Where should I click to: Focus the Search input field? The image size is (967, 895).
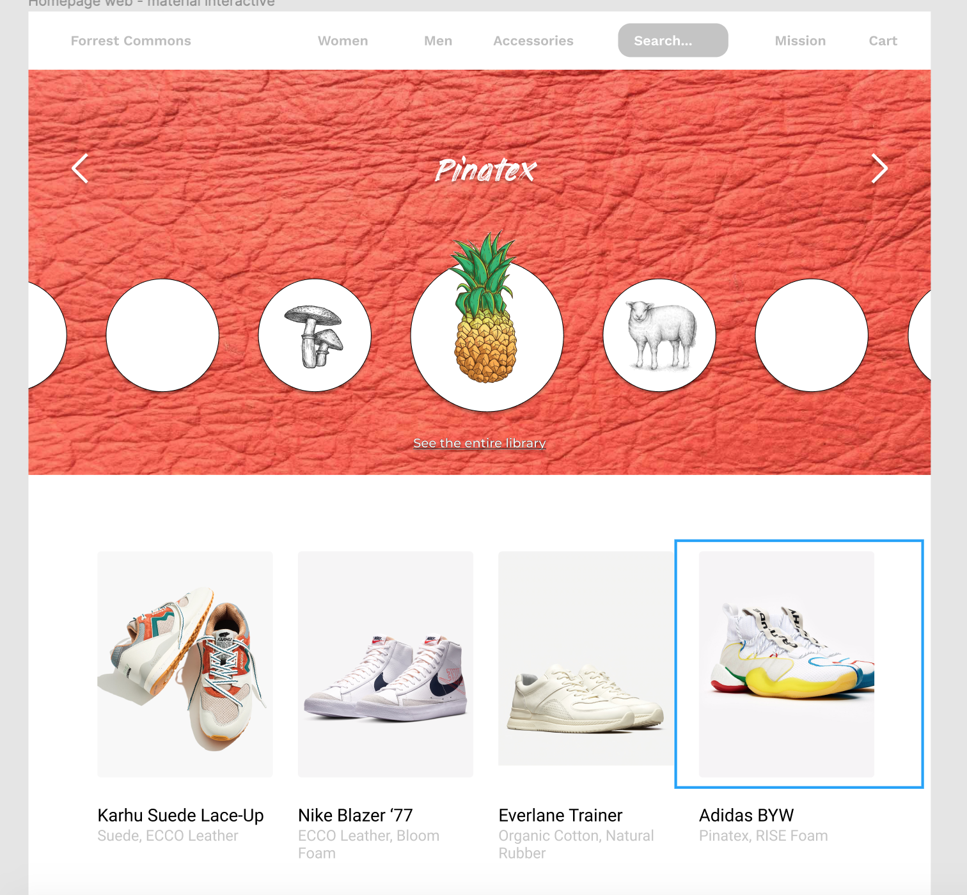pos(673,40)
